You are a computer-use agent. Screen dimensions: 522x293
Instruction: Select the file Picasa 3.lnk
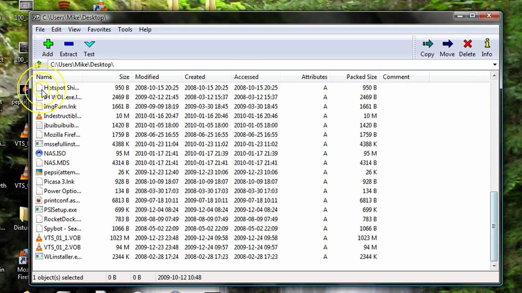tap(59, 181)
